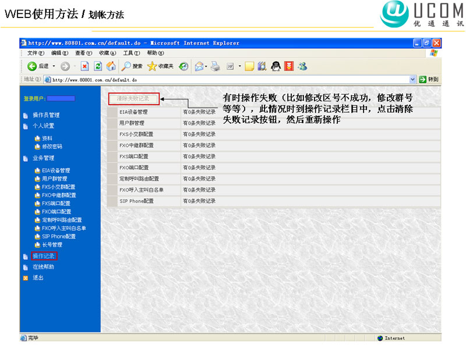Click the Mail envelope icon
This screenshot has width=466, height=349.
click(199, 66)
